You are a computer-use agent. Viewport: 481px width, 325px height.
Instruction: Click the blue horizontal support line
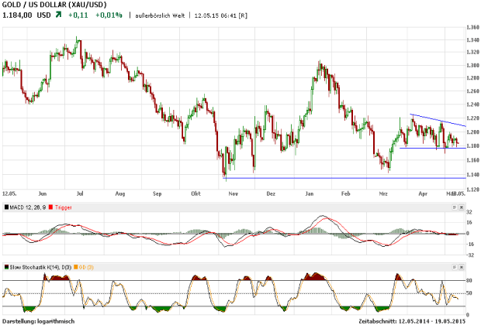(341, 178)
